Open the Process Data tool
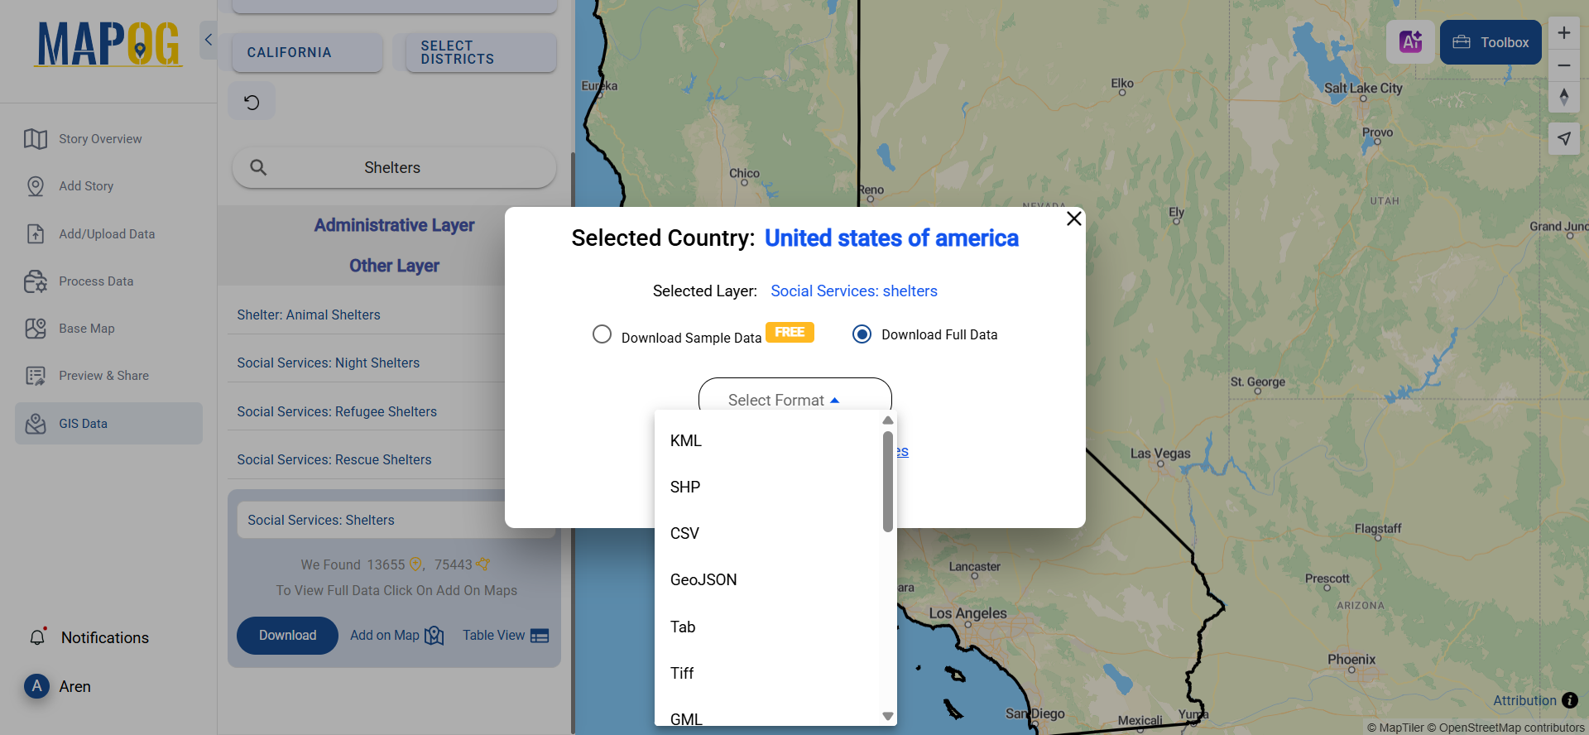Viewport: 1589px width, 735px height. tap(96, 281)
